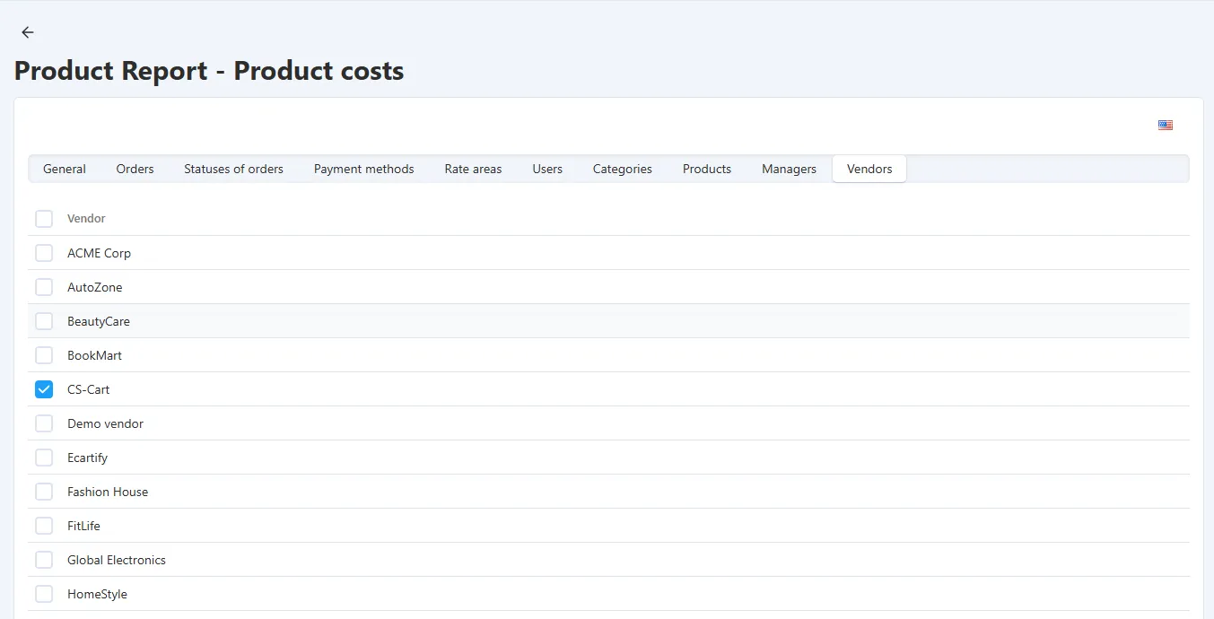Click the Product Report page title
This screenshot has width=1214, height=619.
[209, 71]
